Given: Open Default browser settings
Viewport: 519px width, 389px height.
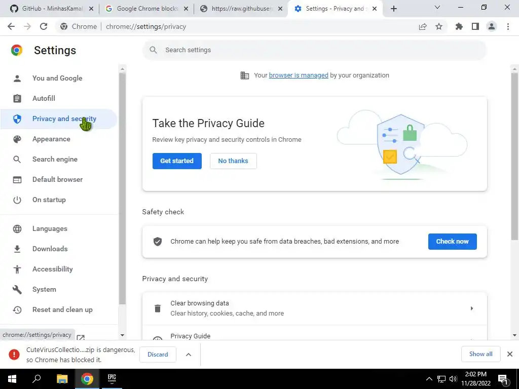Looking at the screenshot, I should click(x=58, y=179).
